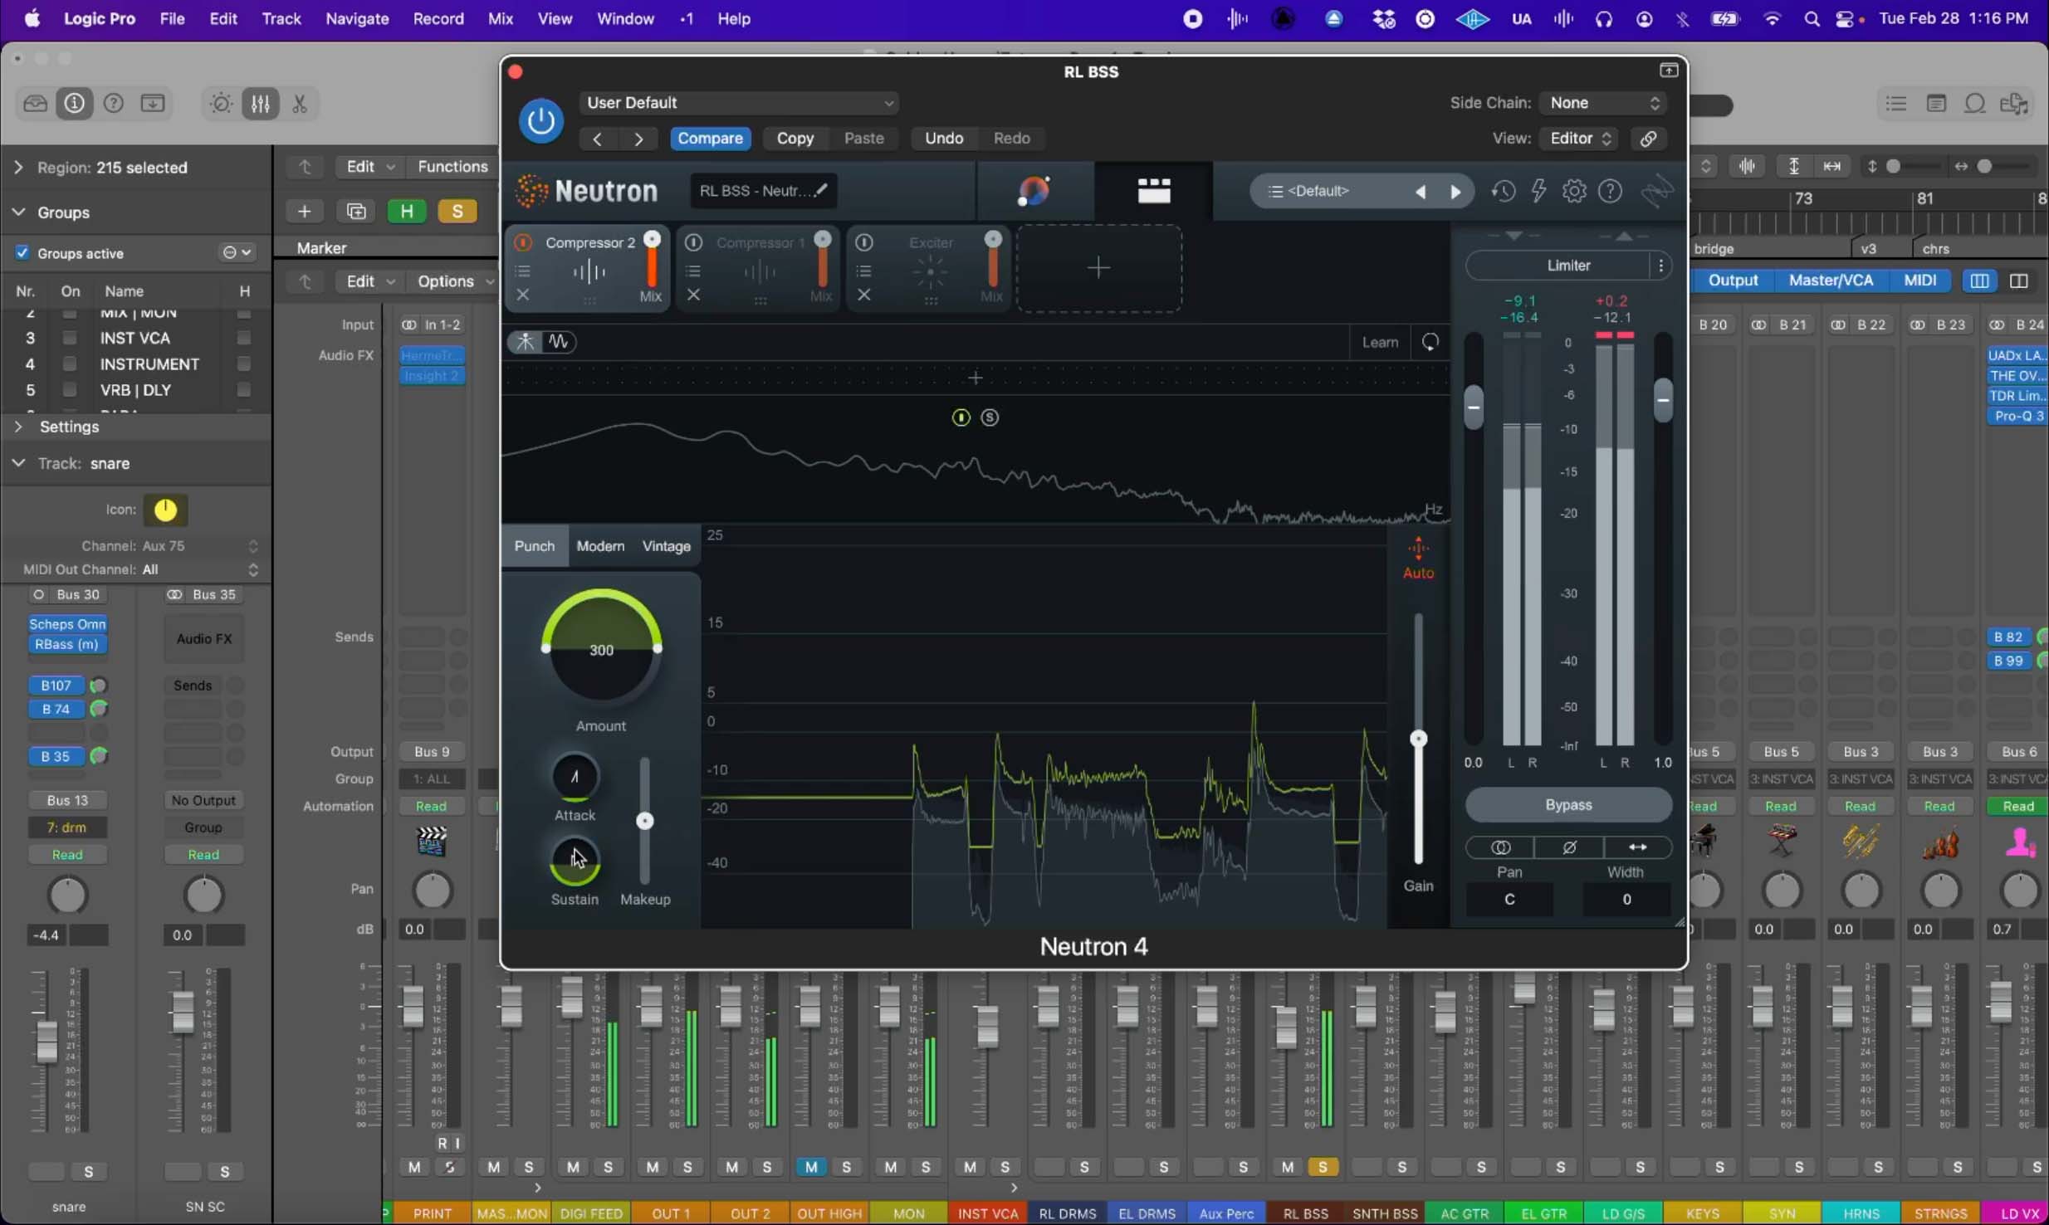The height and width of the screenshot is (1225, 2049).
Task: Open the Record menu
Action: 438,18
